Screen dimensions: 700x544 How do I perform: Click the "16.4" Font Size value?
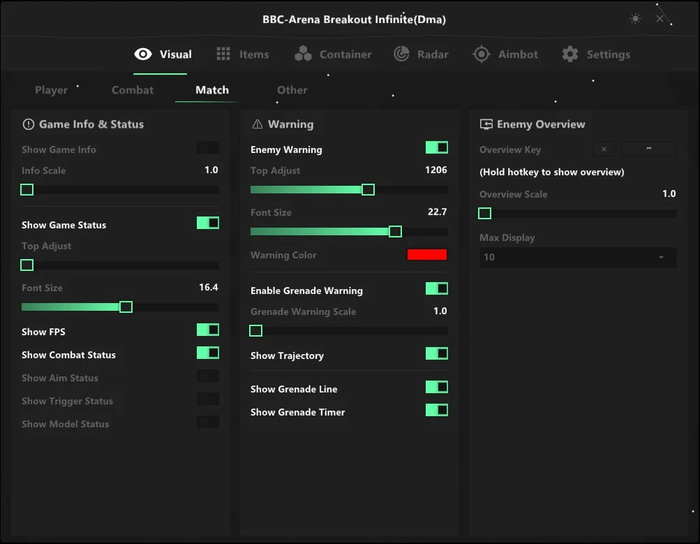(x=209, y=287)
